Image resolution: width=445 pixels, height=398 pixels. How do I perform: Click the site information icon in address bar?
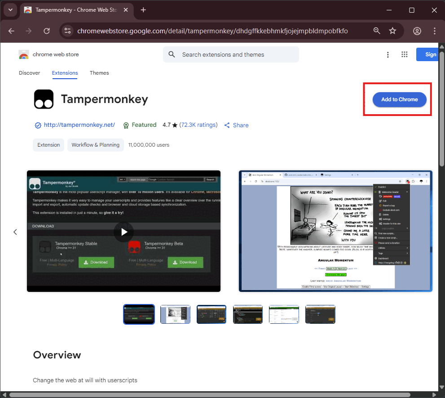click(x=68, y=31)
